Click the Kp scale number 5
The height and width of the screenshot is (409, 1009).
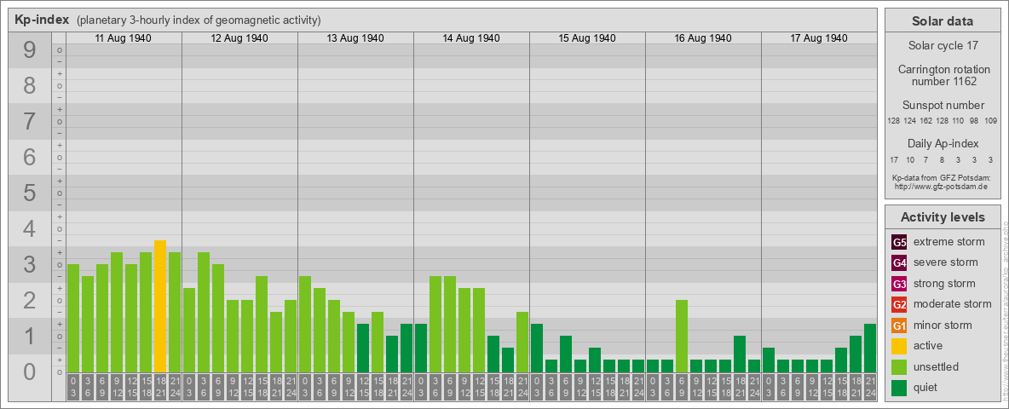pos(30,193)
